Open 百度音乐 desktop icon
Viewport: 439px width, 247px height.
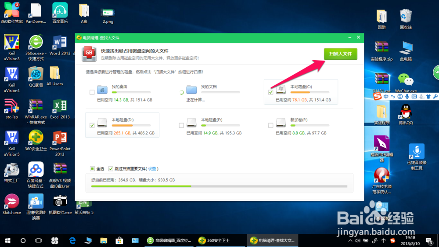coord(60,13)
